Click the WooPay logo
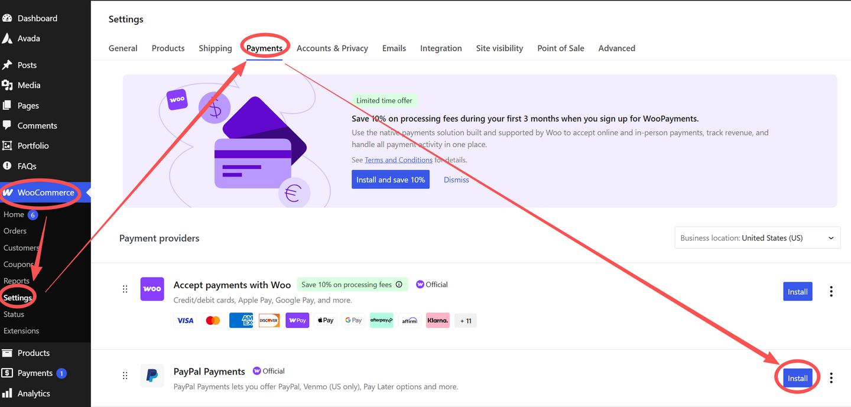The height and width of the screenshot is (407, 851). [x=297, y=320]
